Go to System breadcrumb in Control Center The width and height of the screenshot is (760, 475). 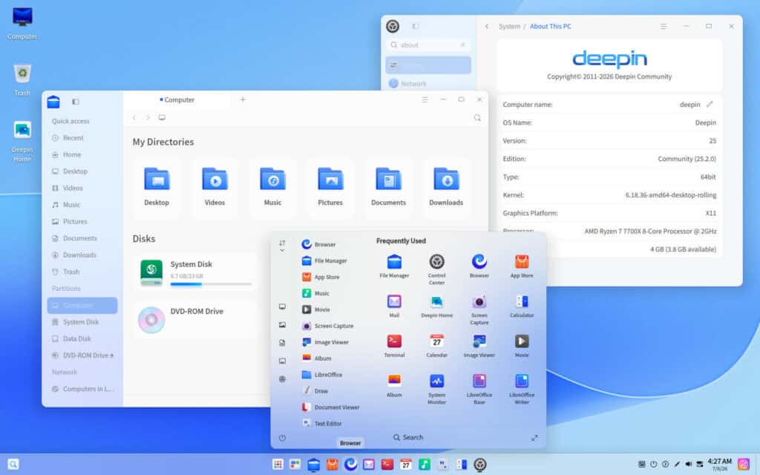(509, 26)
